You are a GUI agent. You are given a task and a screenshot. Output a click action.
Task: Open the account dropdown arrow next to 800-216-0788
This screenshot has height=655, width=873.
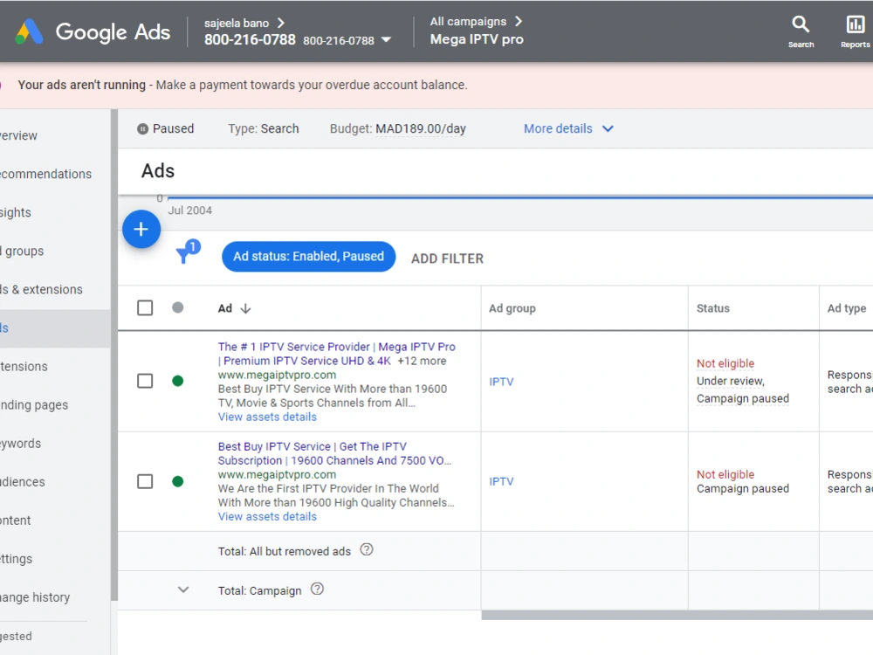pyautogui.click(x=386, y=40)
